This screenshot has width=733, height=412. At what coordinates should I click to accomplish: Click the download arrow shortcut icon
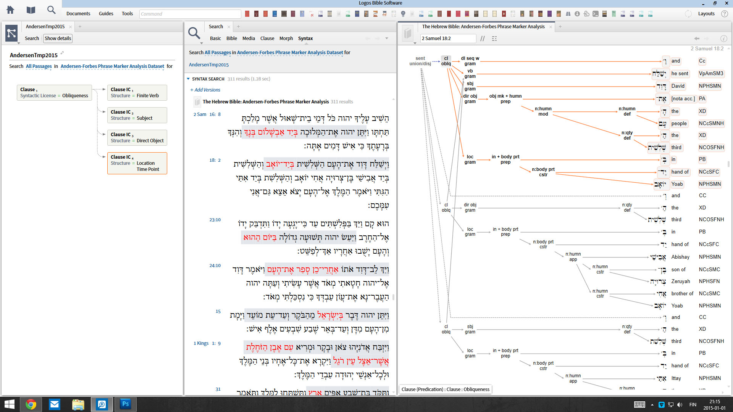click(577, 14)
